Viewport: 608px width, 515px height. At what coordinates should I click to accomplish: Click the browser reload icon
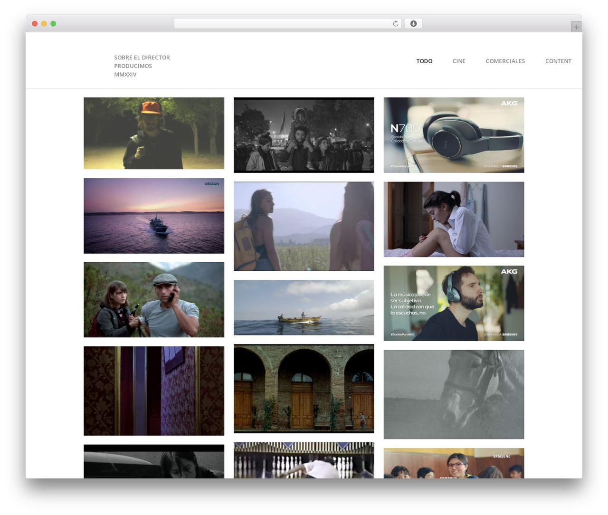tap(395, 24)
